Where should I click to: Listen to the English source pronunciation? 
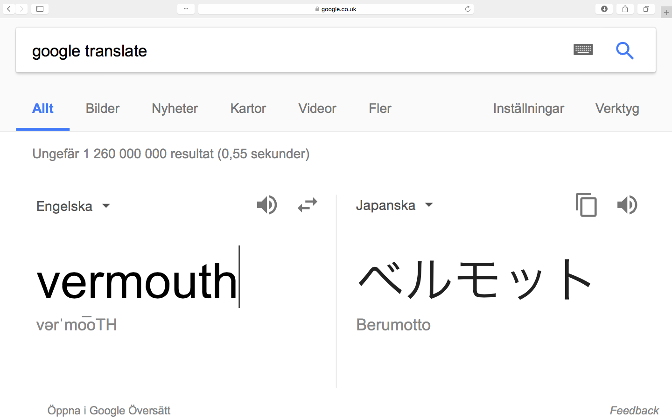[267, 205]
